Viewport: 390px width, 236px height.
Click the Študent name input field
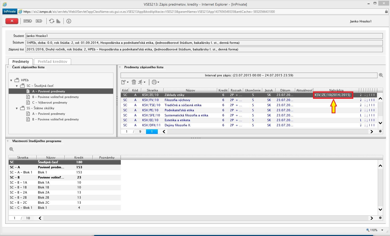click(204, 36)
